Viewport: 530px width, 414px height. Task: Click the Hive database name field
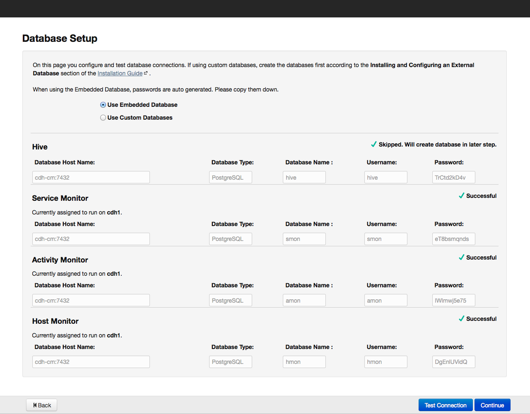click(x=304, y=177)
